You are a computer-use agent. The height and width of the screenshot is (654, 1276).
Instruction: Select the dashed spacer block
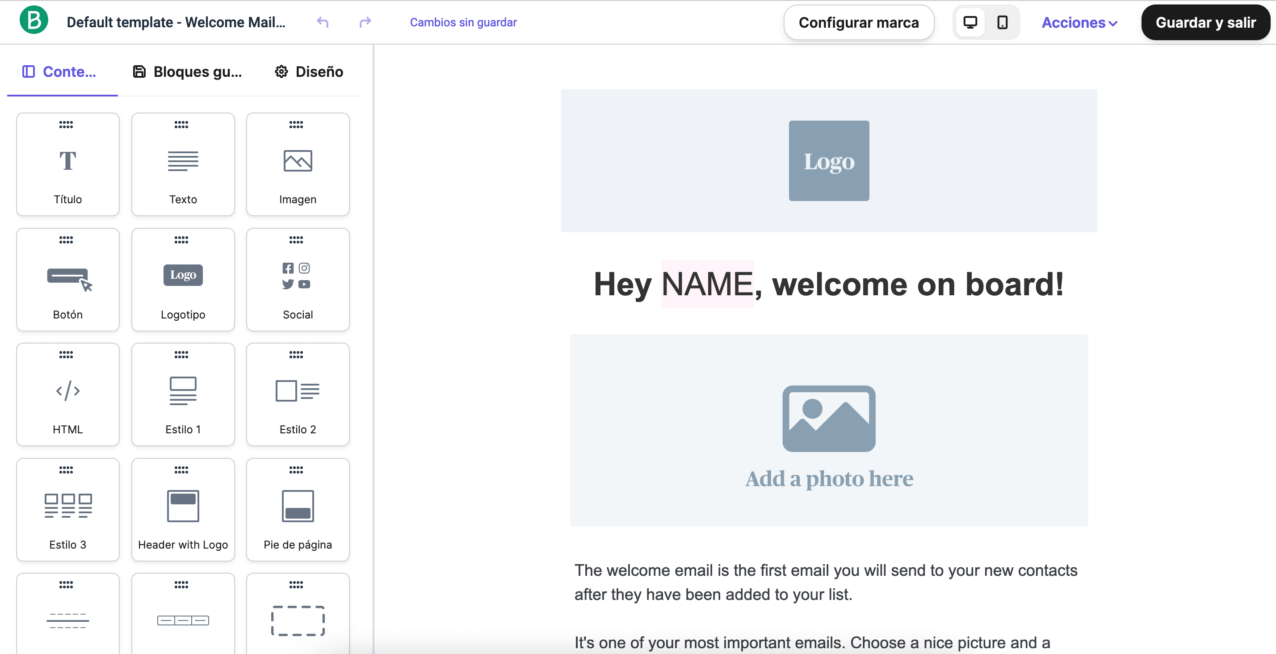298,614
